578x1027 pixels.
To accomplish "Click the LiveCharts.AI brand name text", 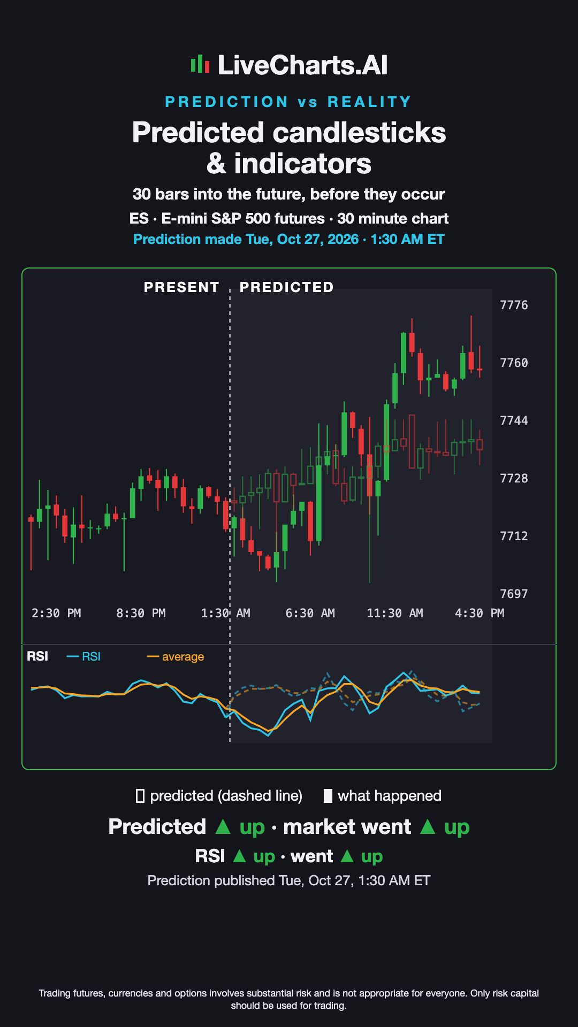I will [302, 65].
